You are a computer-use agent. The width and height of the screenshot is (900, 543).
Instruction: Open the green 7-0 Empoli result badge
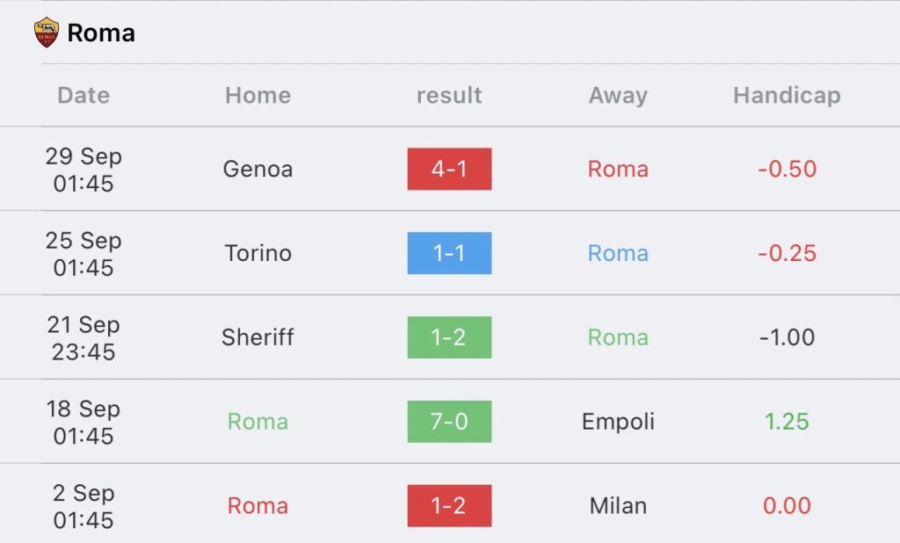click(x=449, y=422)
